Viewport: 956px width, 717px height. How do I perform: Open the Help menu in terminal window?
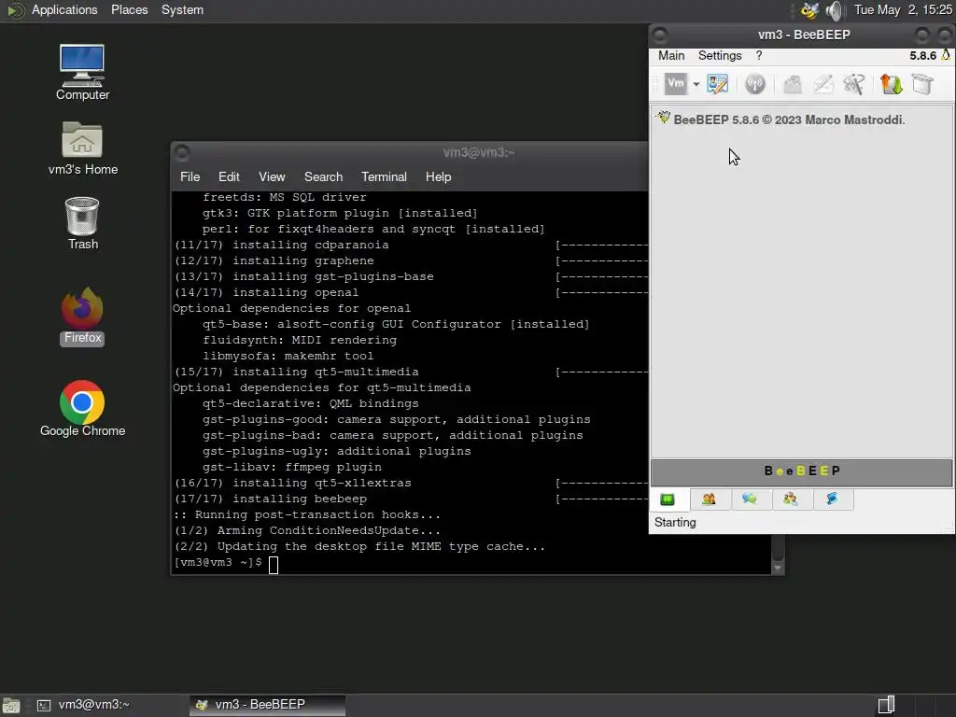pyautogui.click(x=438, y=176)
